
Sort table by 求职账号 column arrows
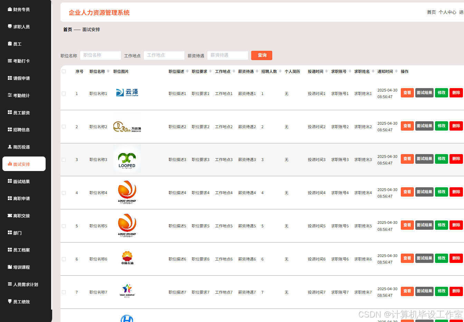point(350,71)
